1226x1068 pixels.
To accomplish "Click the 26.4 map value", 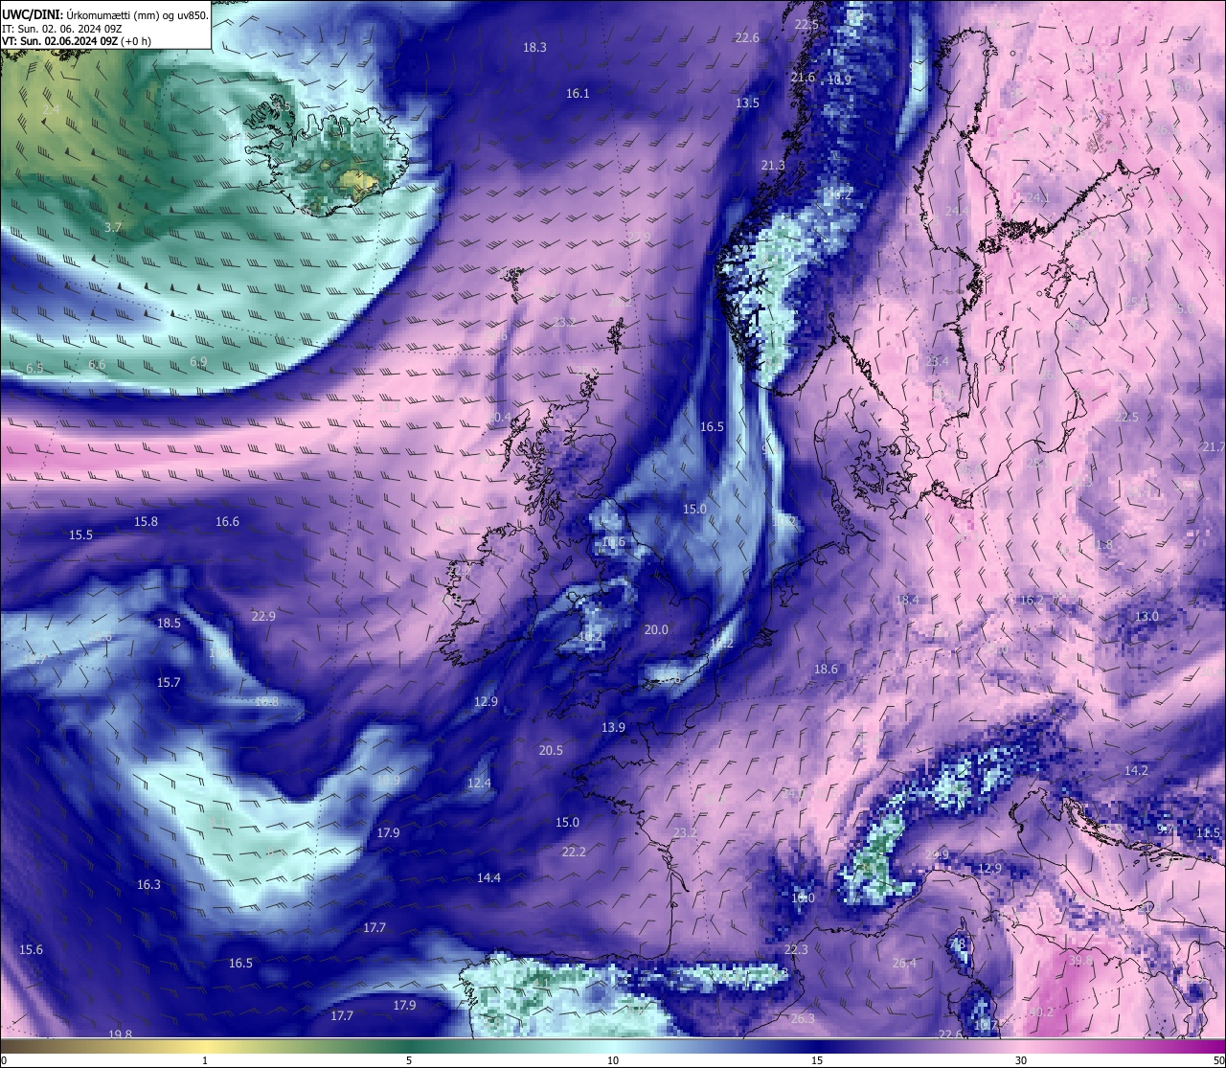I will click(x=904, y=963).
